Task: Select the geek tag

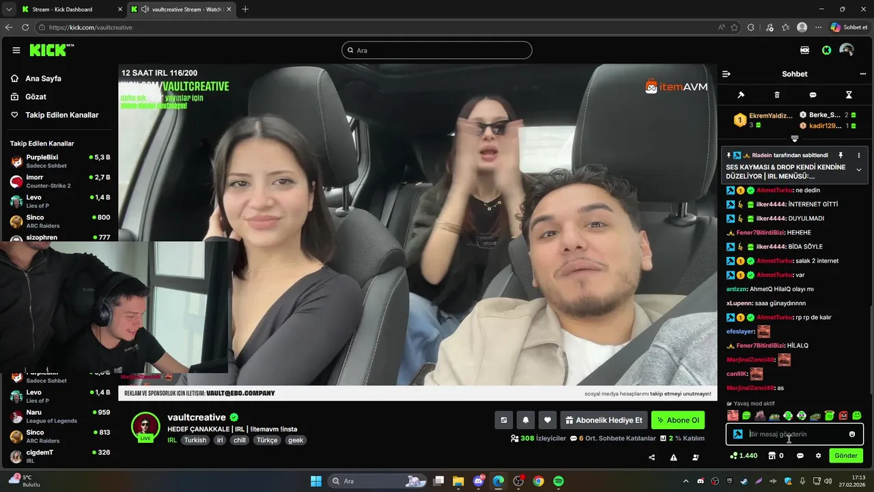Action: click(296, 440)
